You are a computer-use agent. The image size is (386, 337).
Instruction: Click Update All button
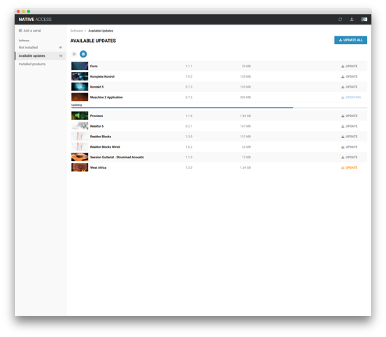[350, 40]
